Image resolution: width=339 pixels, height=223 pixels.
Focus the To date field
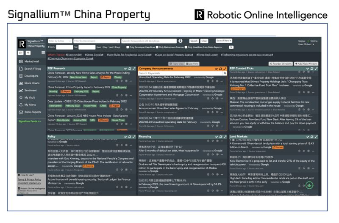coord(87,47)
